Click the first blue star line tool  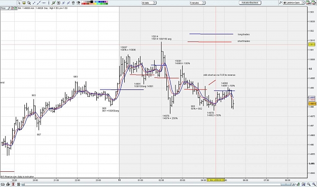[63, 3]
